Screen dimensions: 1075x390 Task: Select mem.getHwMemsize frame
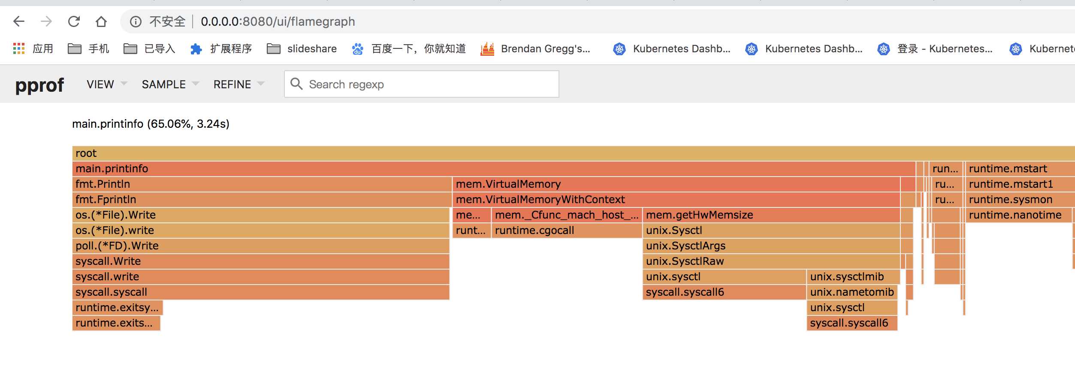pyautogui.click(x=771, y=215)
